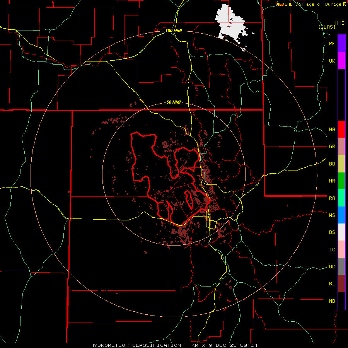Click the DS white legend swatch
The image size is (348, 348).
pos(341,232)
